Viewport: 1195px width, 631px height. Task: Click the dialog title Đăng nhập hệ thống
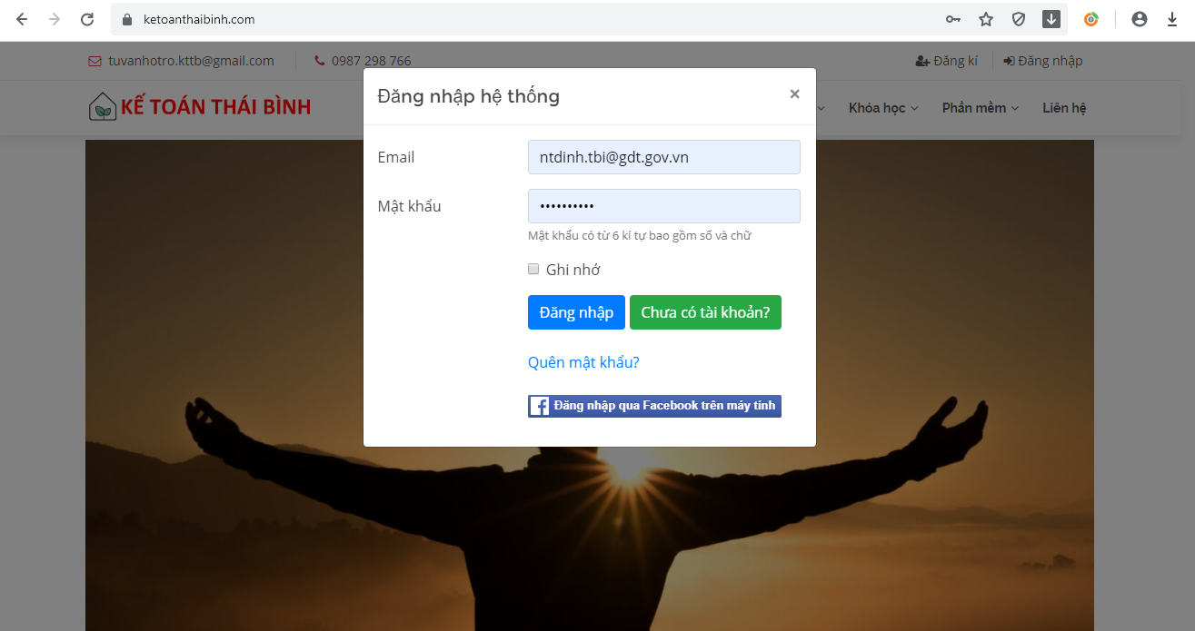[468, 95]
